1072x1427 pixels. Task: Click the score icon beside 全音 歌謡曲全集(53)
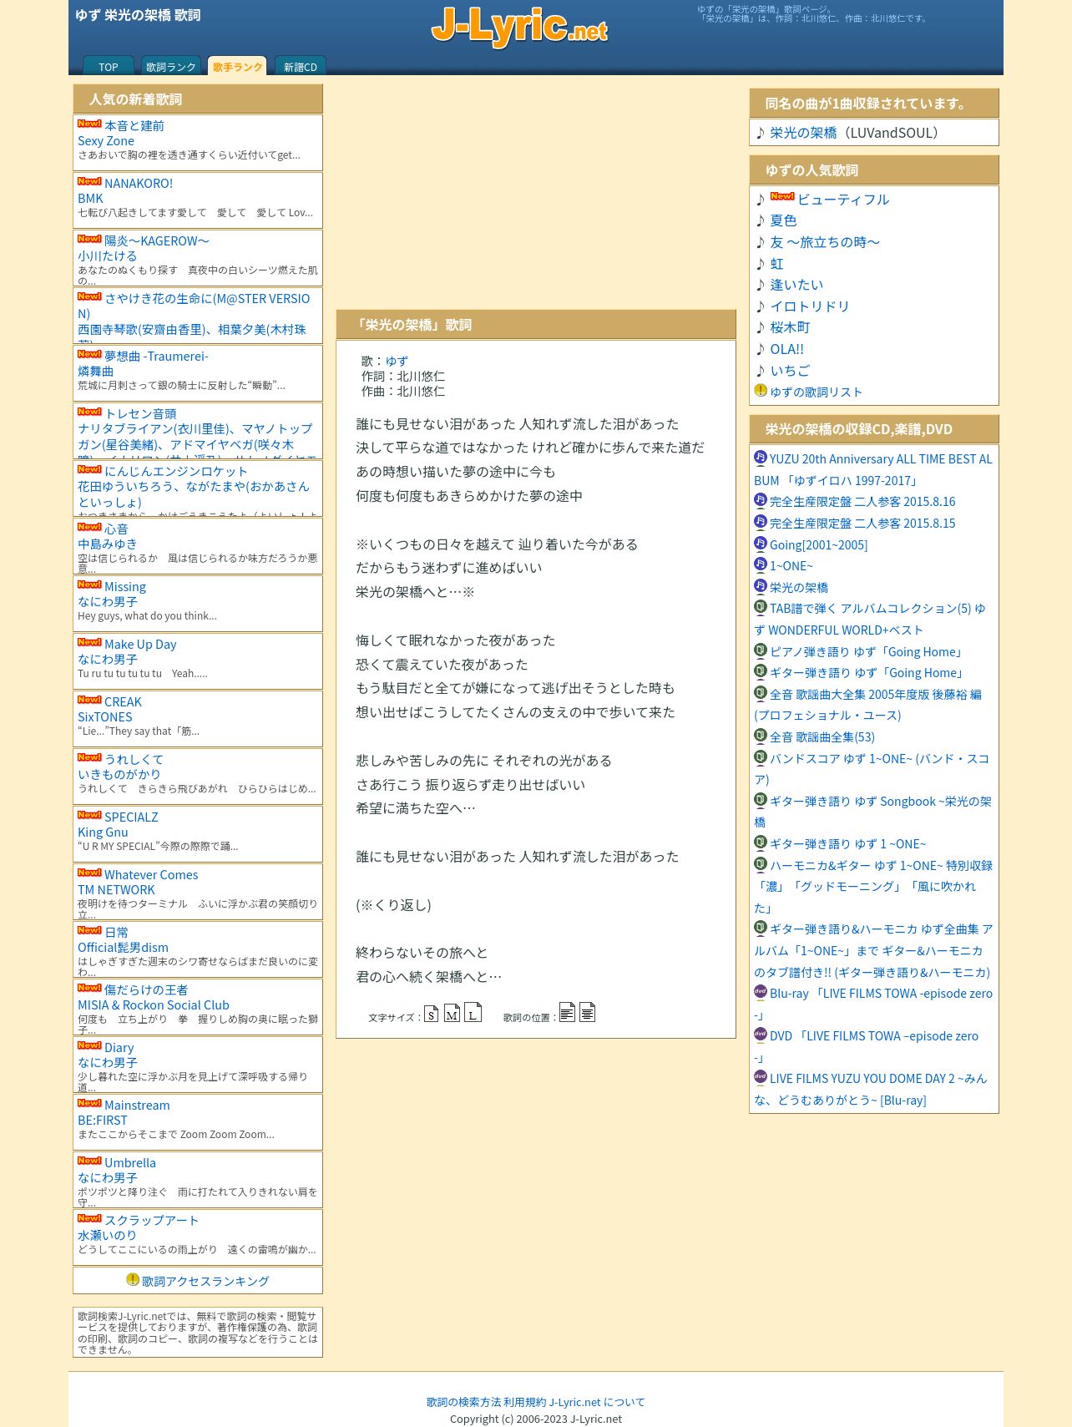pyautogui.click(x=760, y=736)
